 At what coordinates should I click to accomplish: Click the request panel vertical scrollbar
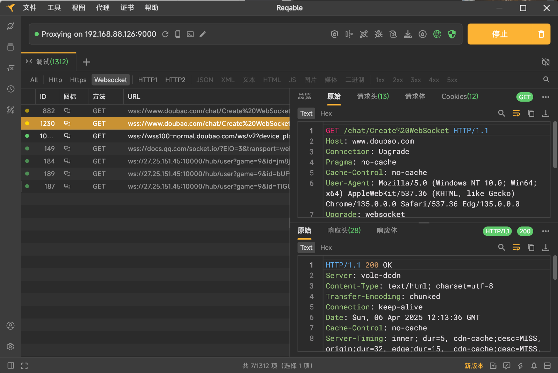point(555,145)
